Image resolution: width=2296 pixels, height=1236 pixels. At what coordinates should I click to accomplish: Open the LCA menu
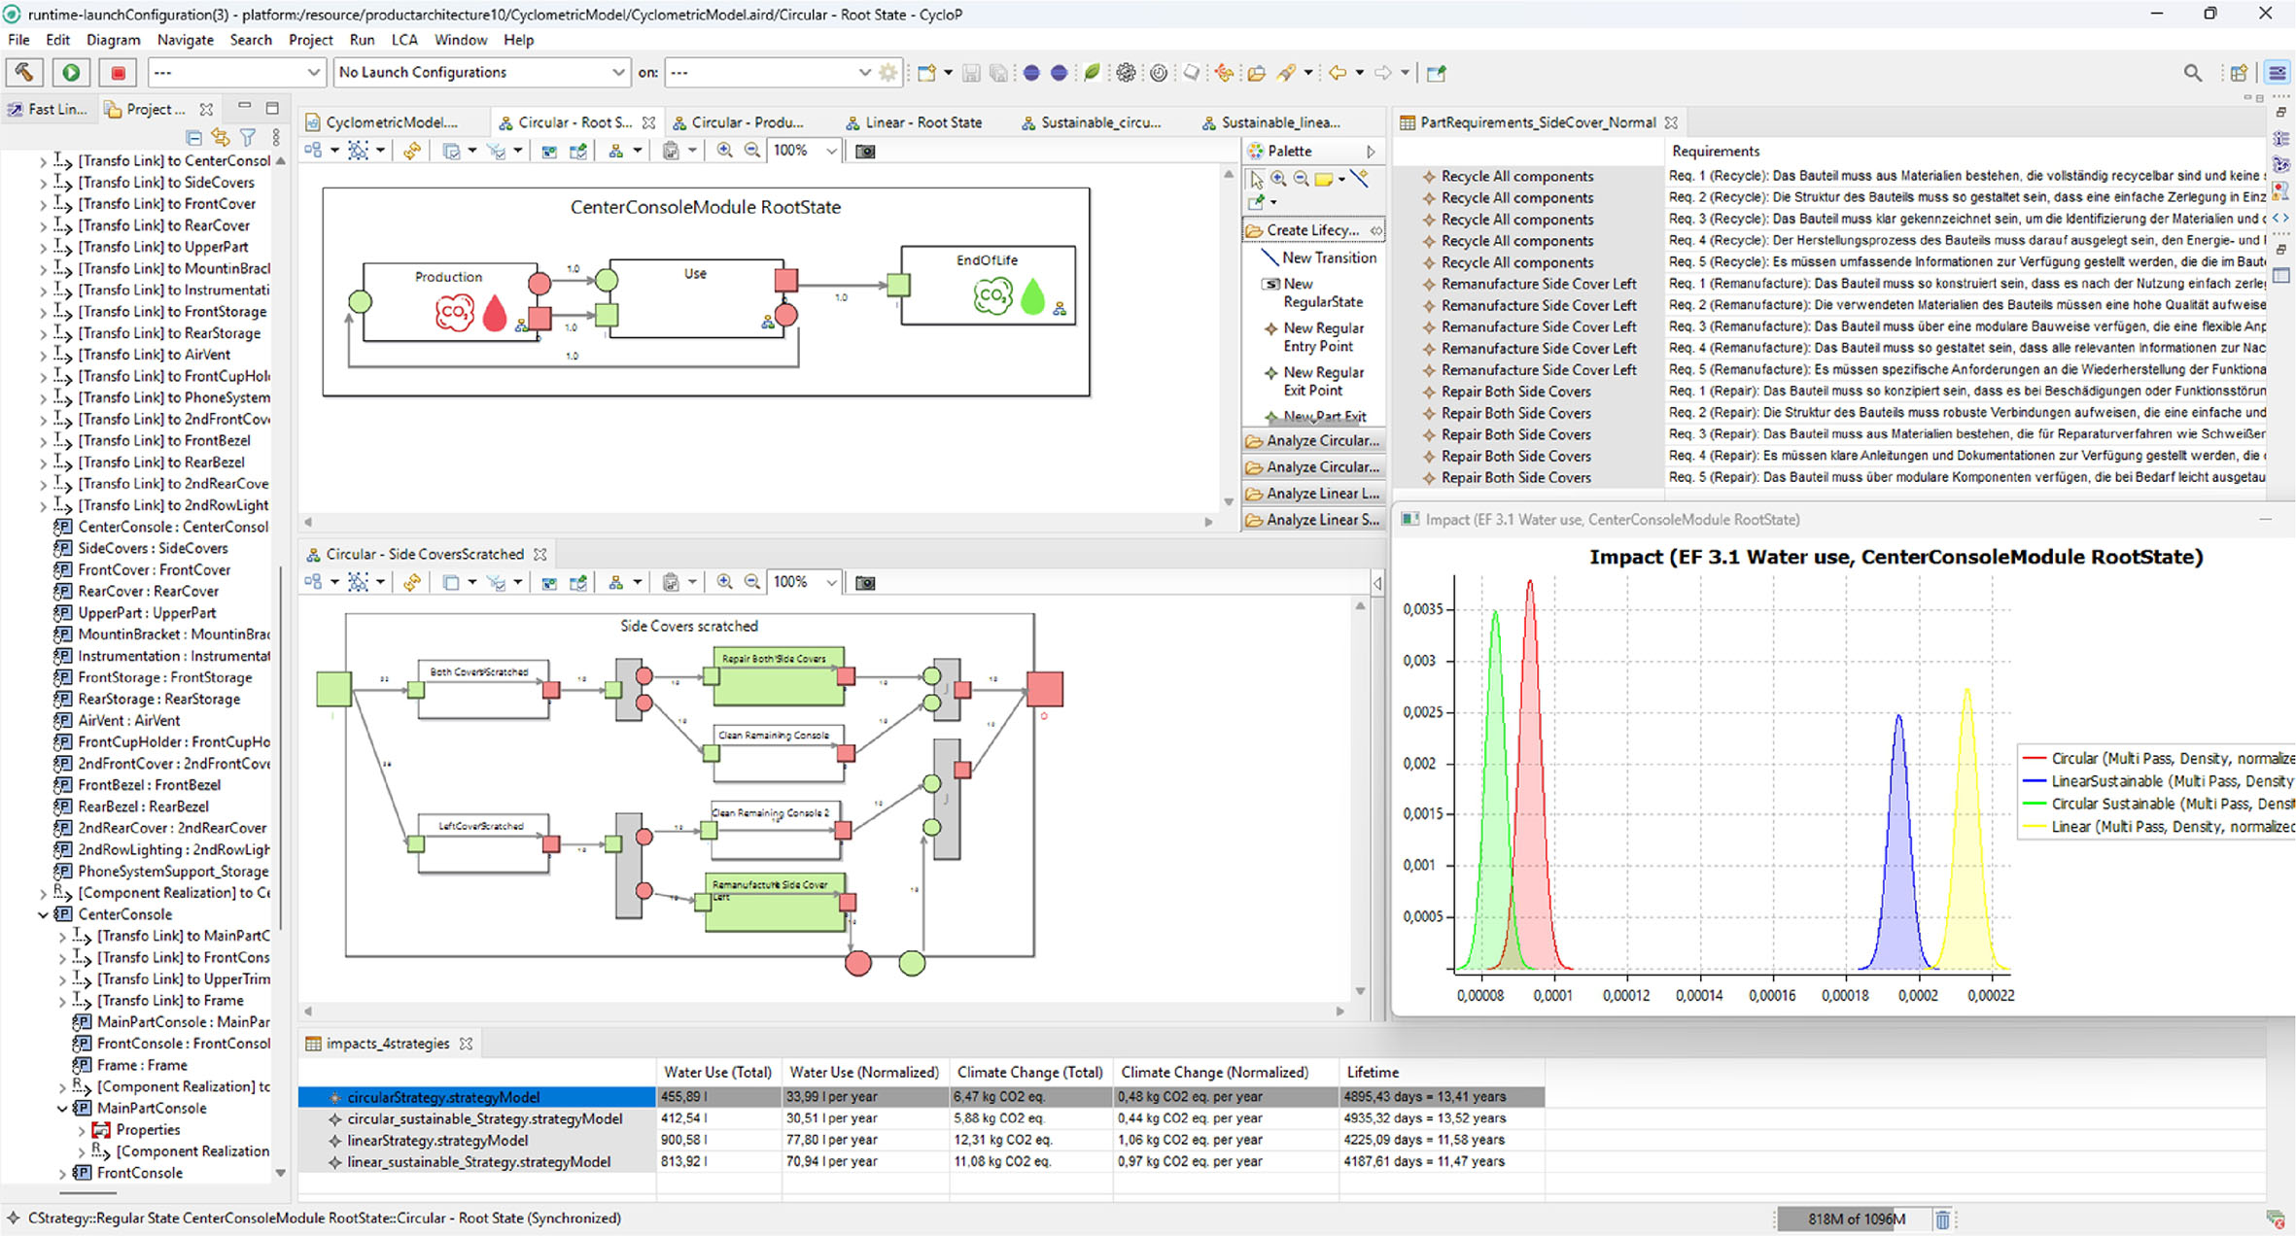click(403, 40)
